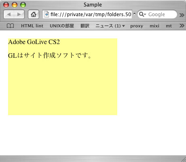Open the proxy bookmark
This screenshot has width=186, height=162.
[x=137, y=26]
